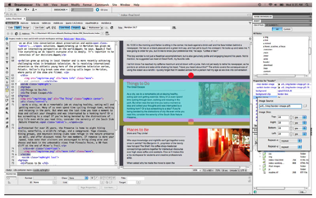
Task: Click the browser back arrow
Action: [8, 34]
